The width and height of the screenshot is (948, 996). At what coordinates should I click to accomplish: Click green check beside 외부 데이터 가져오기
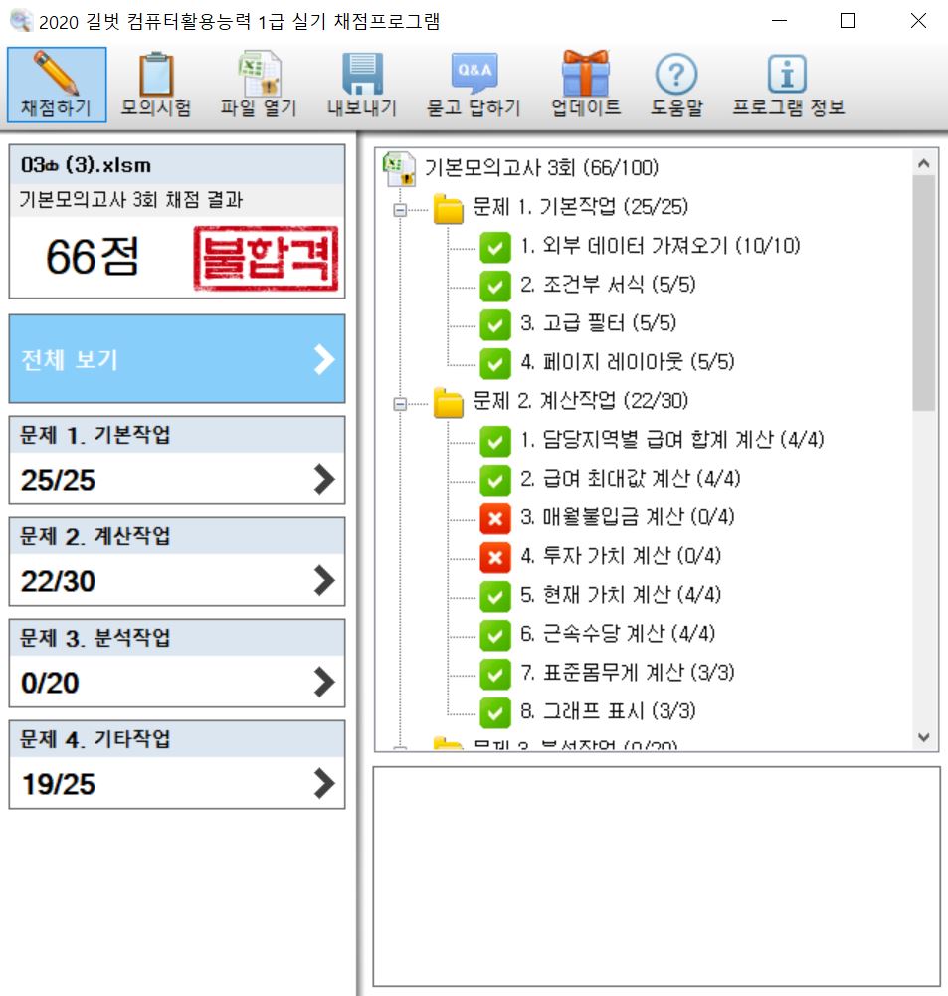494,247
